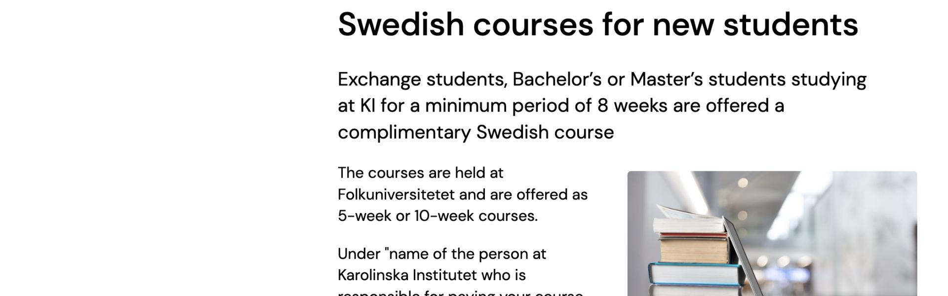
Task: Click the tan book in the stack
Action: pyautogui.click(x=694, y=251)
